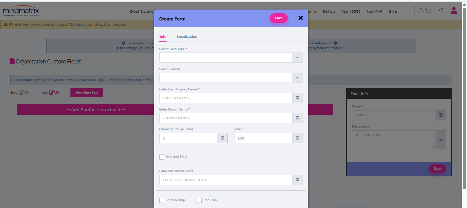Open the notifications bell

click(x=441, y=11)
